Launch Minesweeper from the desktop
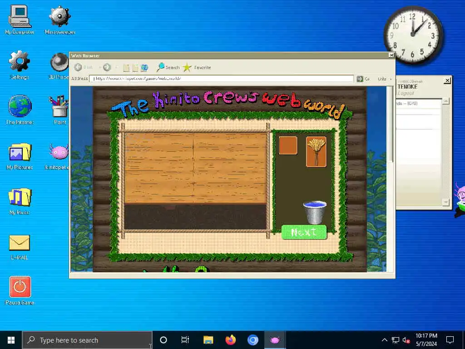The height and width of the screenshot is (349, 465). [60, 20]
